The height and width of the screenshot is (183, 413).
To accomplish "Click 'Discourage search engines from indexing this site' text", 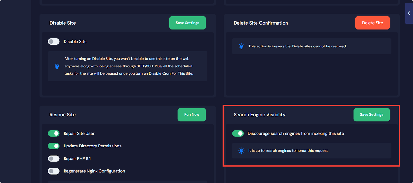I will (296, 133).
